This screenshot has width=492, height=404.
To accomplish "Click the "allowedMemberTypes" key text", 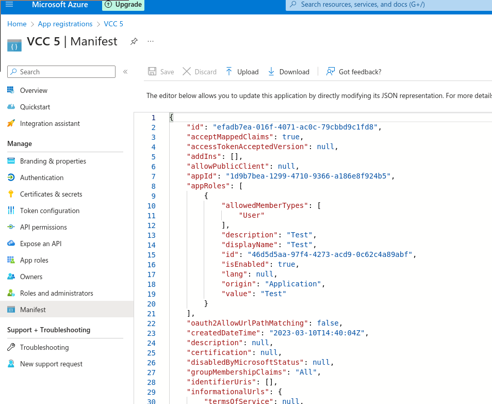I will tap(265, 205).
